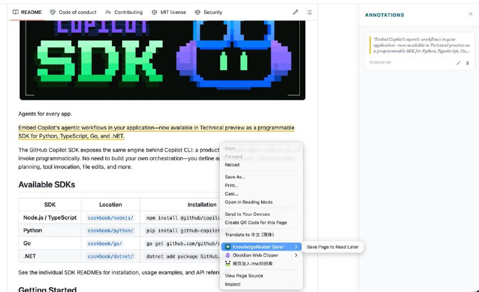
Task: Open the saved annotation quote card
Action: (420, 51)
